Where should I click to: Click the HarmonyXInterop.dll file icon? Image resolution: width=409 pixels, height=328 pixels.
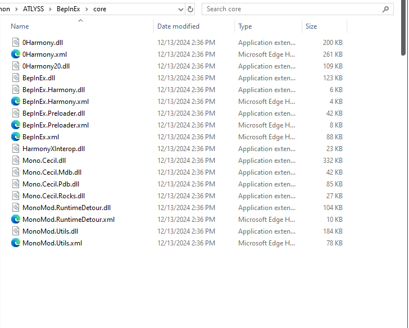[x=16, y=149]
